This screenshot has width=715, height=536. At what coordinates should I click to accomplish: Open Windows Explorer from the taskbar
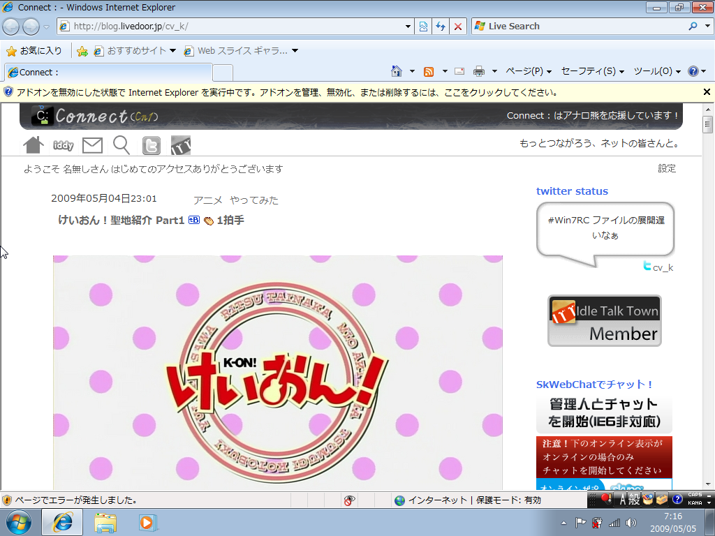point(105,522)
